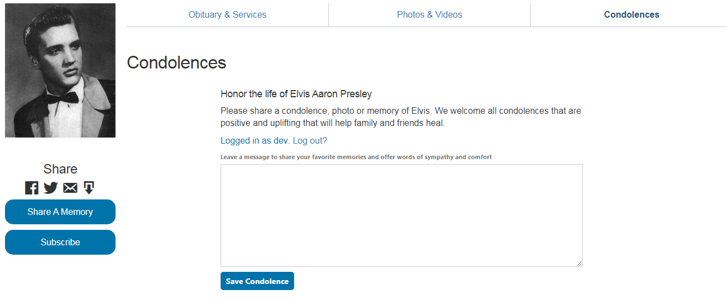Share on Facebook via the icon
Viewport: 727px width, 300px height.
[x=32, y=188]
